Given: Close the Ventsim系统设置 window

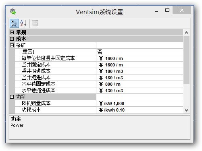Looking at the screenshot, I should pyautogui.click(x=181, y=10).
